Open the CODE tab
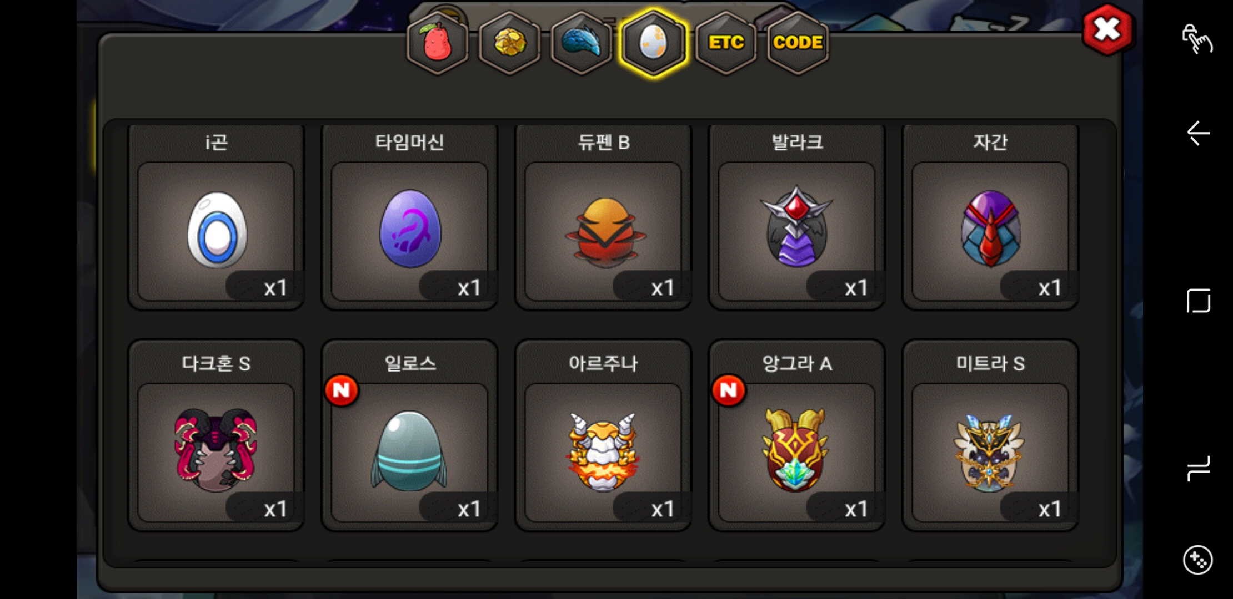1233x599 pixels. 798,43
